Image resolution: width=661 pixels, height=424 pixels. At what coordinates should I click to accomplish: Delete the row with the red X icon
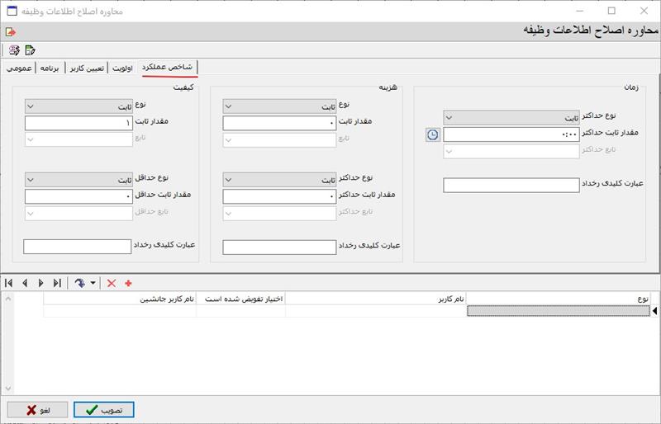pyautogui.click(x=112, y=283)
